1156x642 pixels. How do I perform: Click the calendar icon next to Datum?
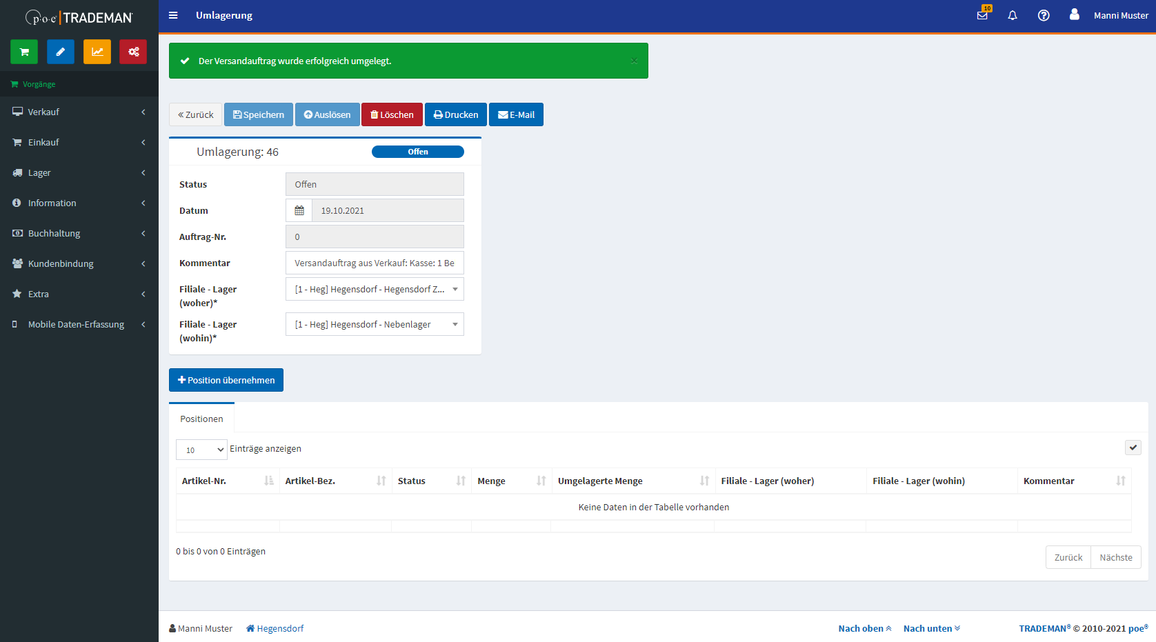click(299, 210)
